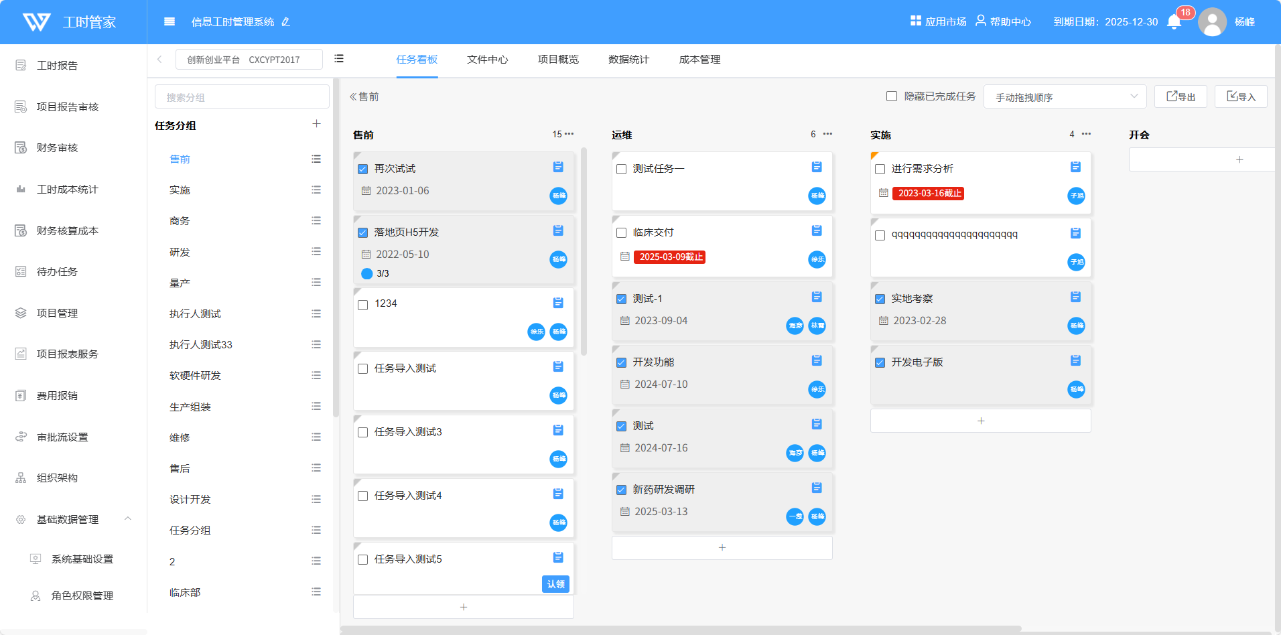This screenshot has height=635, width=1281.
Task: Open detail icon on 测试任务一 card
Action: coord(817,167)
